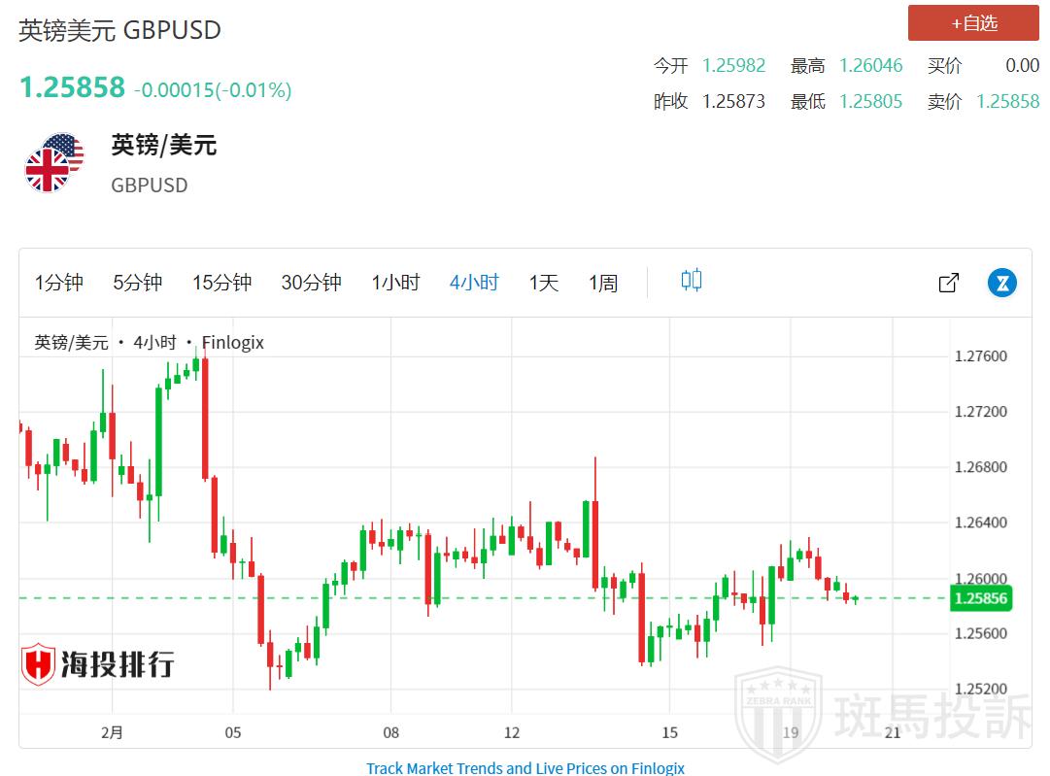Image resolution: width=1050 pixels, height=776 pixels.
Task: Click the green 1.25856 current price label
Action: coord(981,598)
